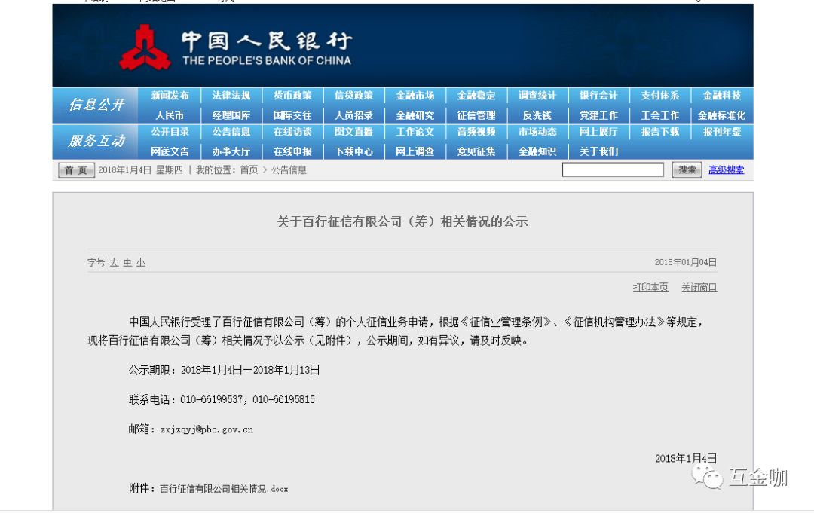
Task: Click the email address zxjzqyj@pbc.gov.cn
Action: 207,429
